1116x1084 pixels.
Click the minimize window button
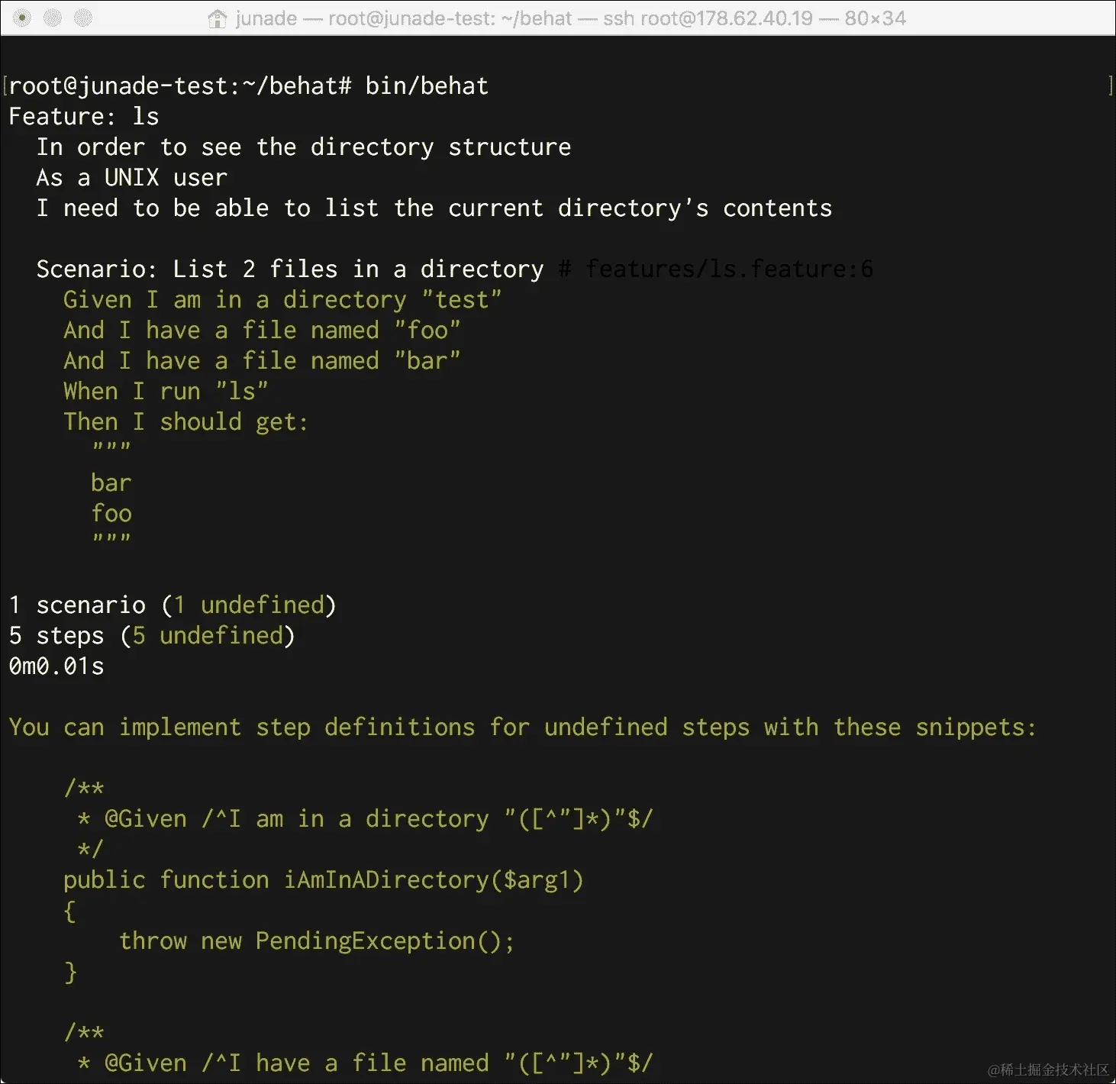[53, 18]
